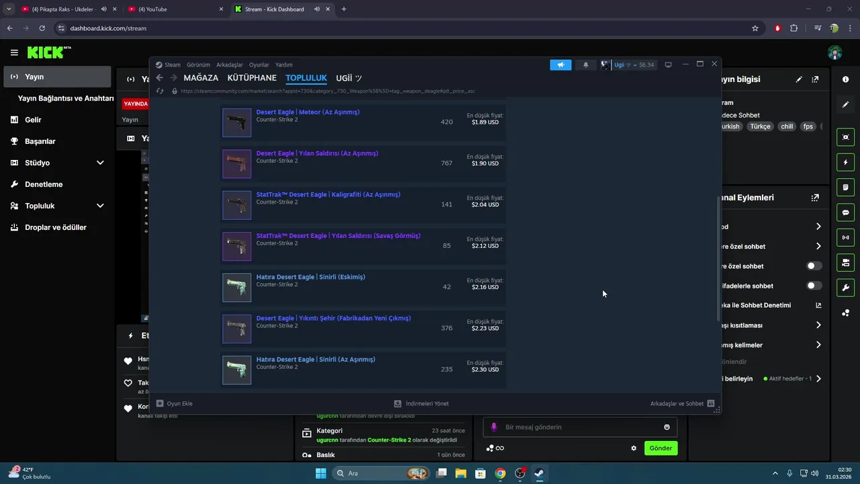Open Chrome from the Windows taskbar
Viewport: 860px width, 484px height.
pos(500,473)
